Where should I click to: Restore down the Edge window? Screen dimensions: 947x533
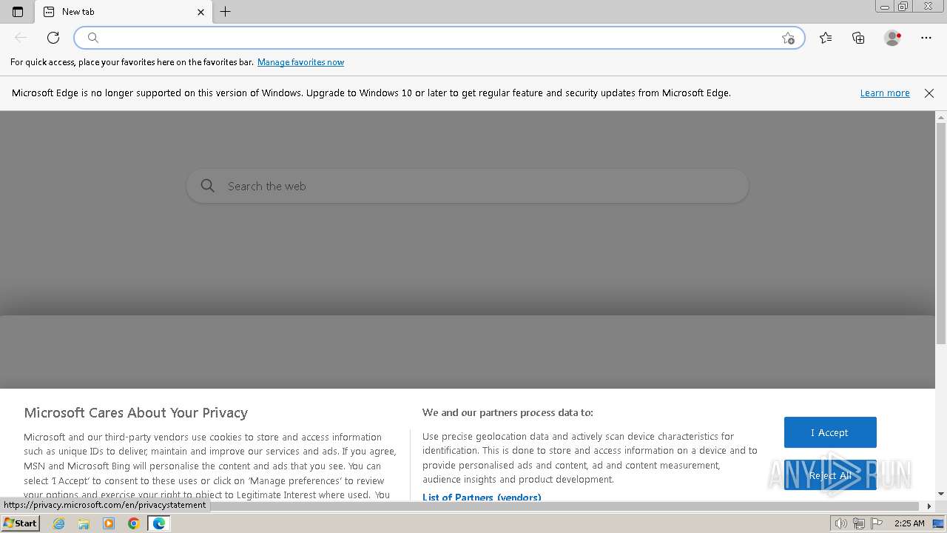[x=903, y=7]
